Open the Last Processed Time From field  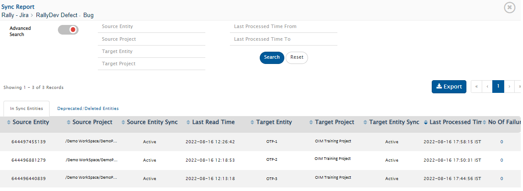(x=283, y=27)
